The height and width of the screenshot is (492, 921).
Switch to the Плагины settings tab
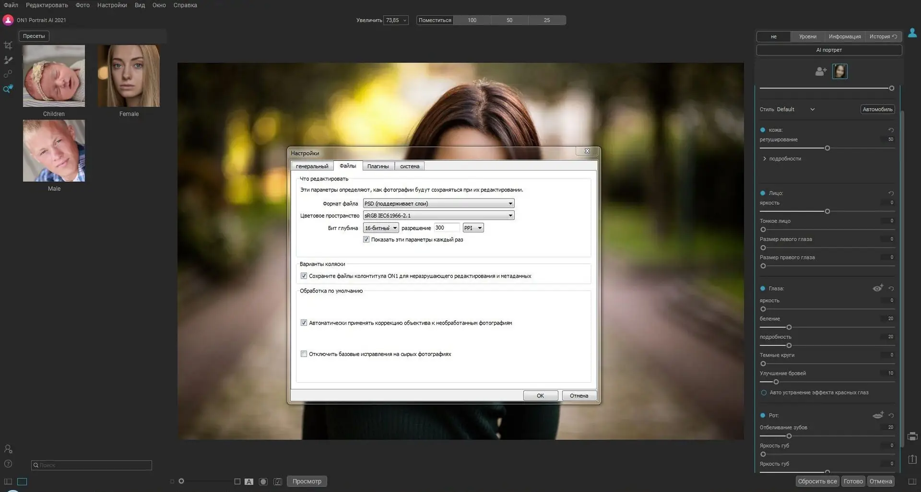click(378, 166)
